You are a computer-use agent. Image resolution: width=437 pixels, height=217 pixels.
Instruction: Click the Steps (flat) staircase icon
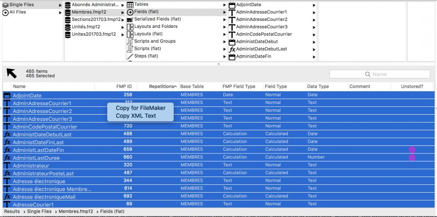130,56
